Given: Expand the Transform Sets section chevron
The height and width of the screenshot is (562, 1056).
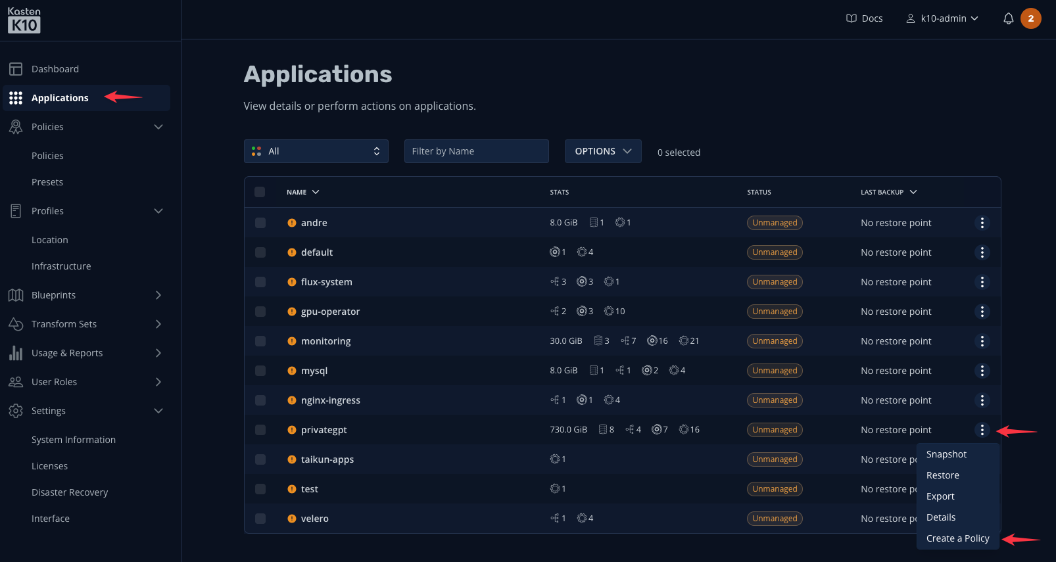Looking at the screenshot, I should (x=158, y=324).
